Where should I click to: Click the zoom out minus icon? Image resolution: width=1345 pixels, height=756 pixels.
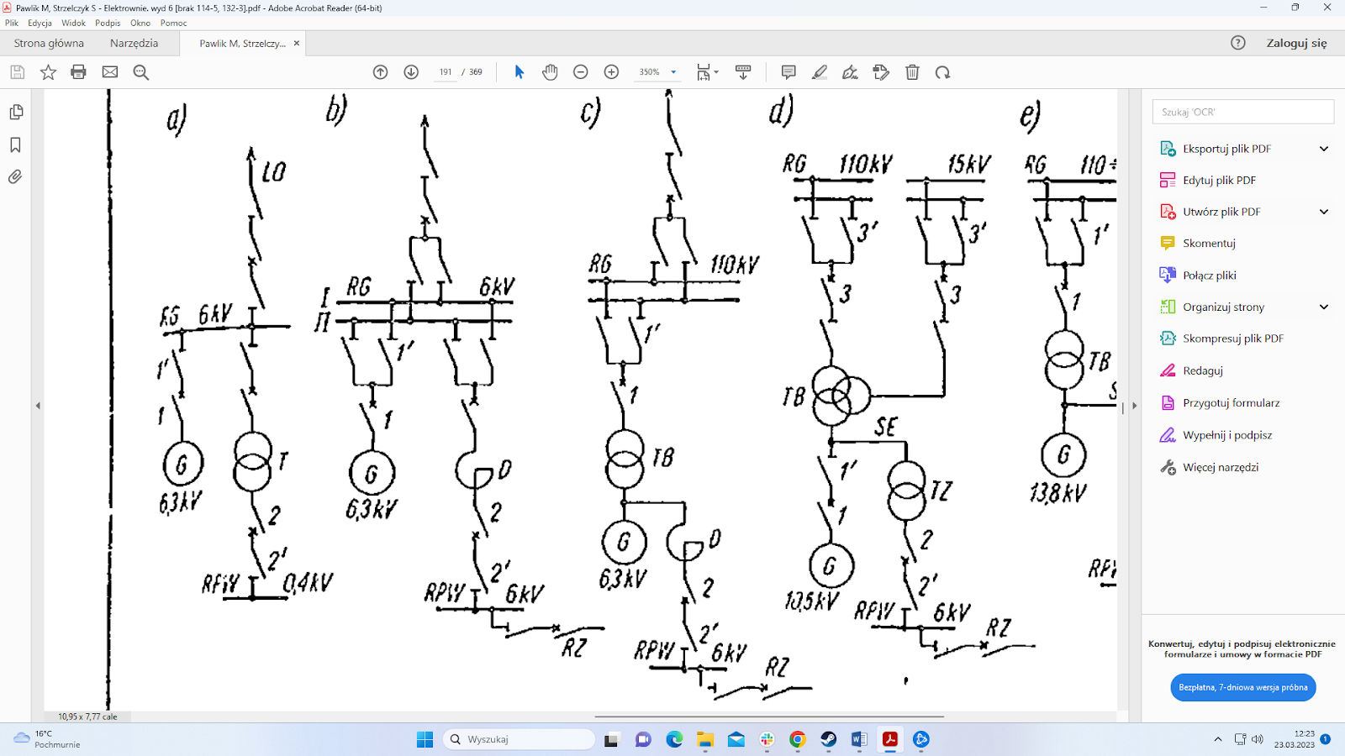pyautogui.click(x=580, y=72)
